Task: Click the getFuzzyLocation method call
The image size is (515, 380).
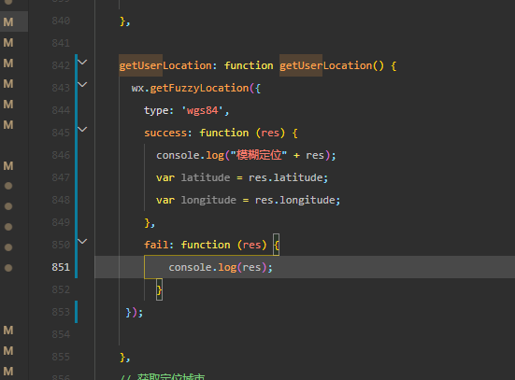Action: [x=199, y=89]
